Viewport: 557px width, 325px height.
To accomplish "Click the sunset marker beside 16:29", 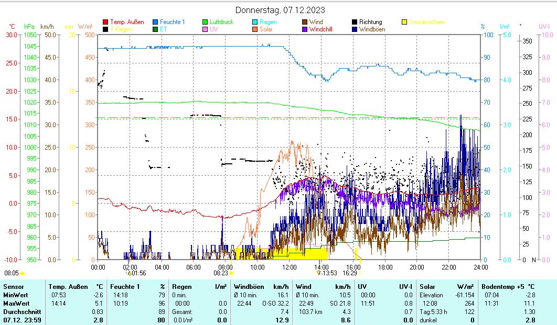I will pos(360,273).
